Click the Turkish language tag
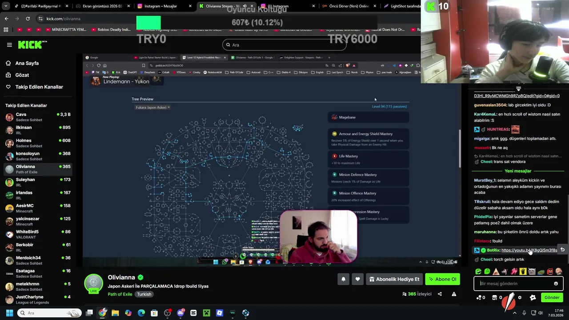This screenshot has height=320, width=569. [x=144, y=294]
